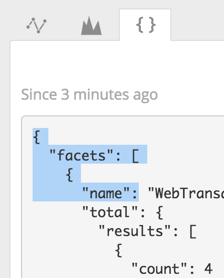Click the open bracket after "results"
This screenshot has width=224, height=278.
193,231
